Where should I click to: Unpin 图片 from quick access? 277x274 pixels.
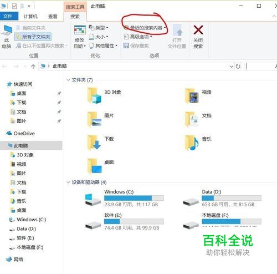tap(59, 121)
